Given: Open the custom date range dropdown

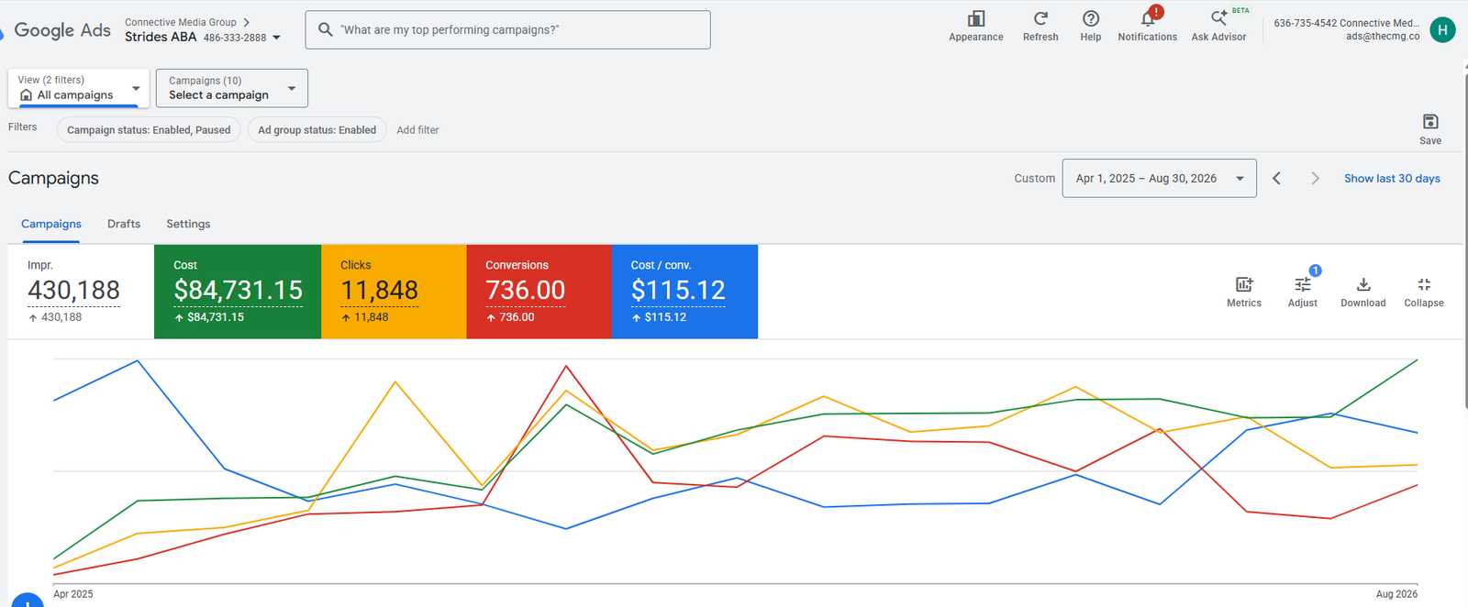Looking at the screenshot, I should point(1160,179).
